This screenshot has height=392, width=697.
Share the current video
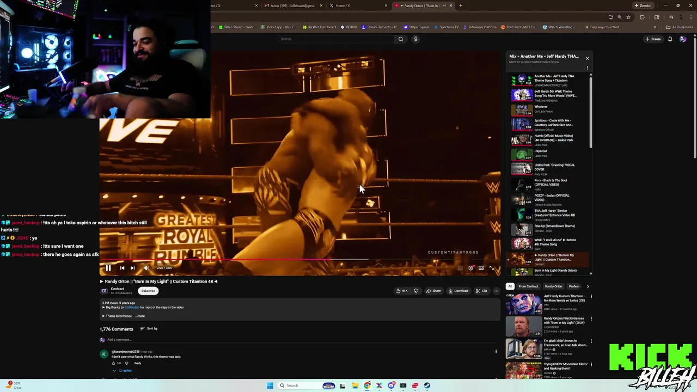coord(433,291)
